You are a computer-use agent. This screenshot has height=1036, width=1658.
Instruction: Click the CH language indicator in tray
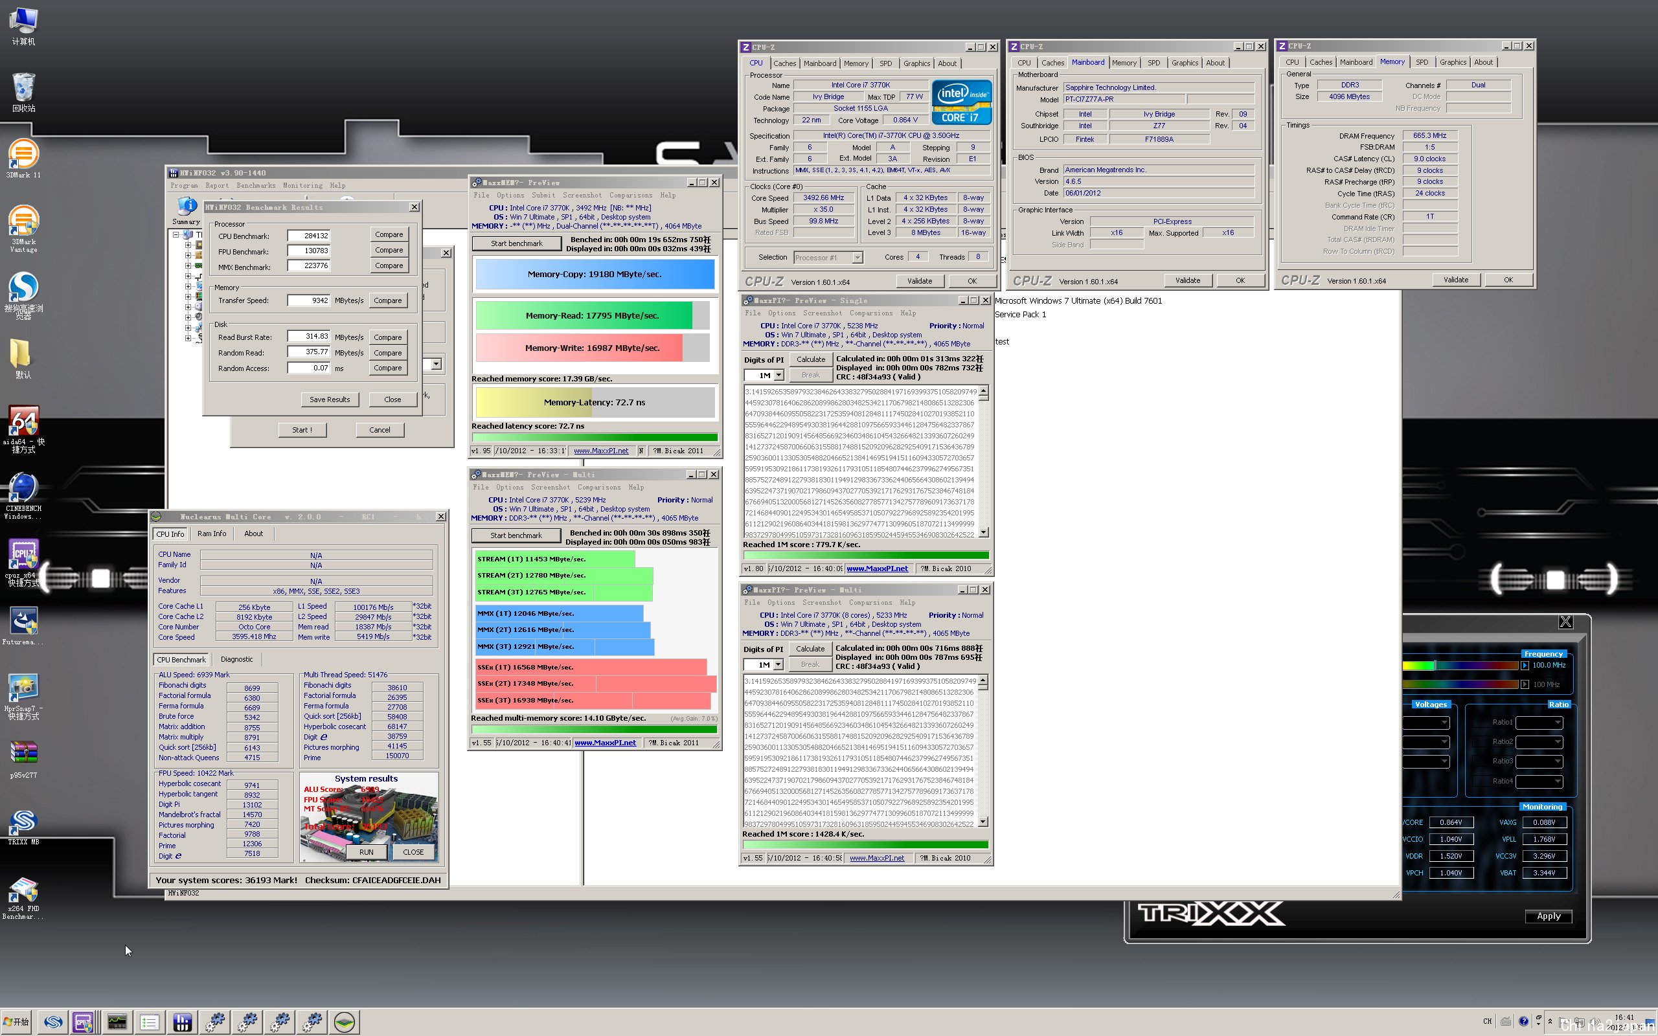click(x=1487, y=1021)
